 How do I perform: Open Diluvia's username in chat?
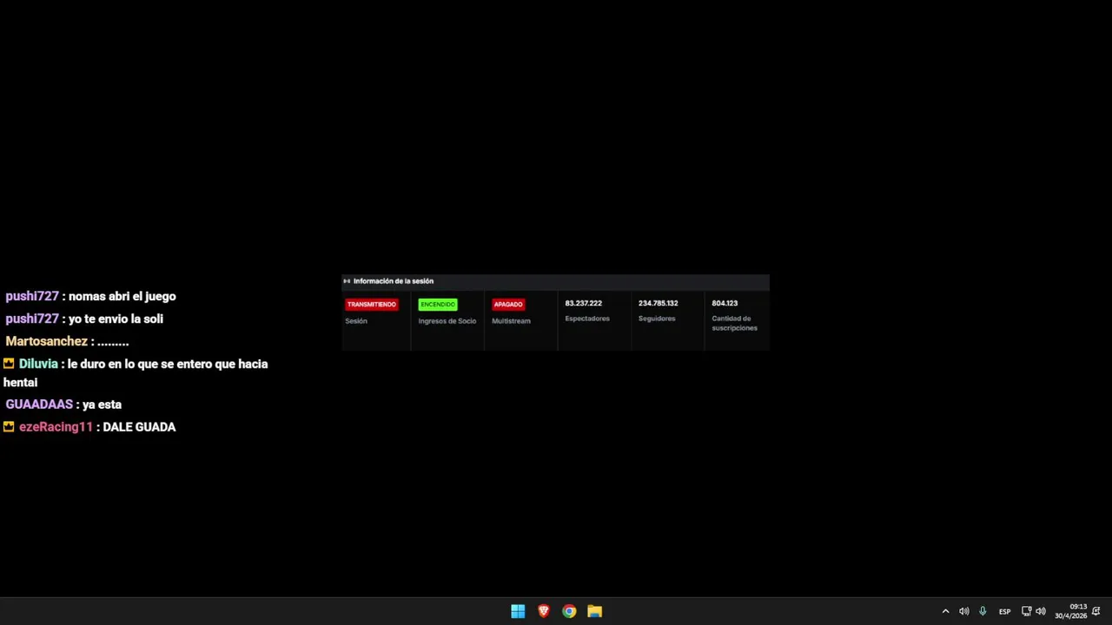[38, 364]
